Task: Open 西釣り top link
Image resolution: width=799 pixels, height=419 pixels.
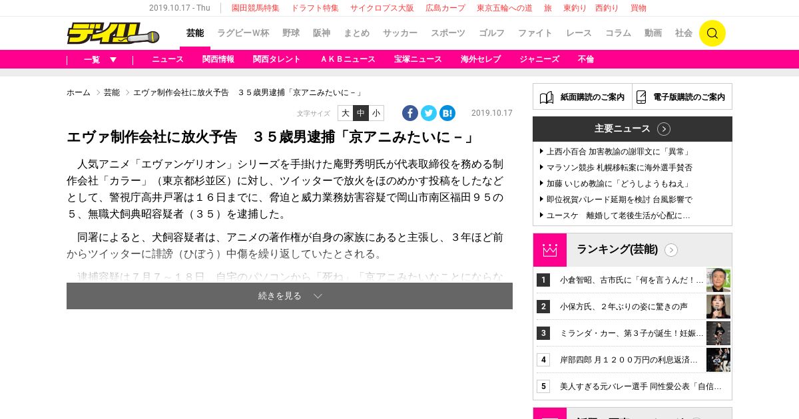Action: pos(607,8)
